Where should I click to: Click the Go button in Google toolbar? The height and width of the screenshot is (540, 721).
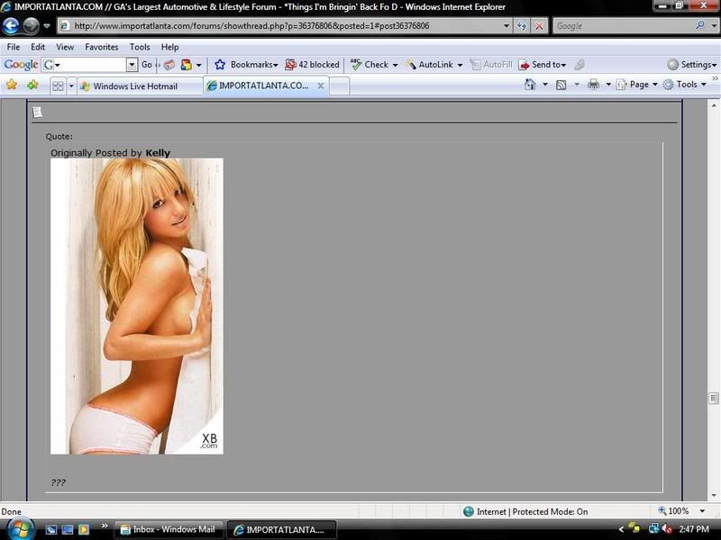click(147, 65)
